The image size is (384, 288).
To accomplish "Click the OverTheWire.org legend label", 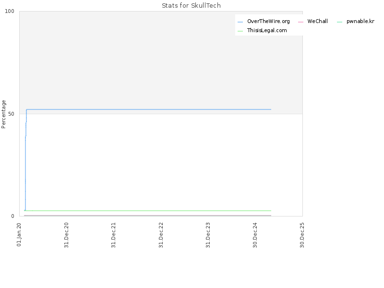I will click(268, 21).
